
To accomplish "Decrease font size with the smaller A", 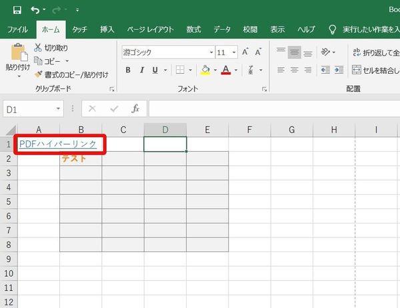I will 259,52.
